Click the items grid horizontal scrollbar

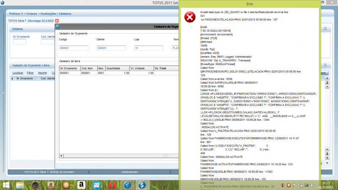pos(121,156)
